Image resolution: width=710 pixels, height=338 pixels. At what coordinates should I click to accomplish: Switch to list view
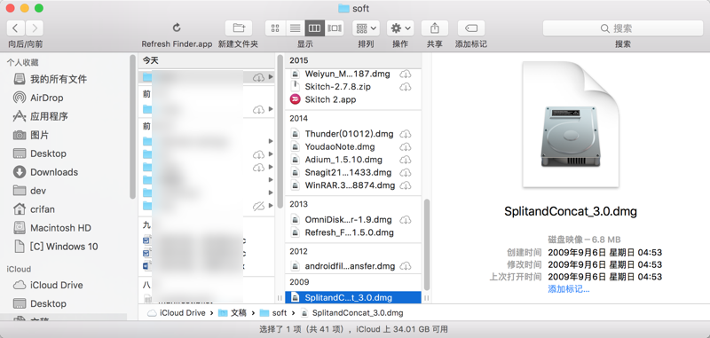point(295,28)
